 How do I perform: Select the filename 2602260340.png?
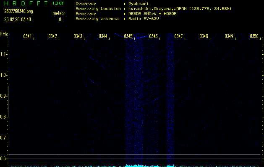[18, 11]
